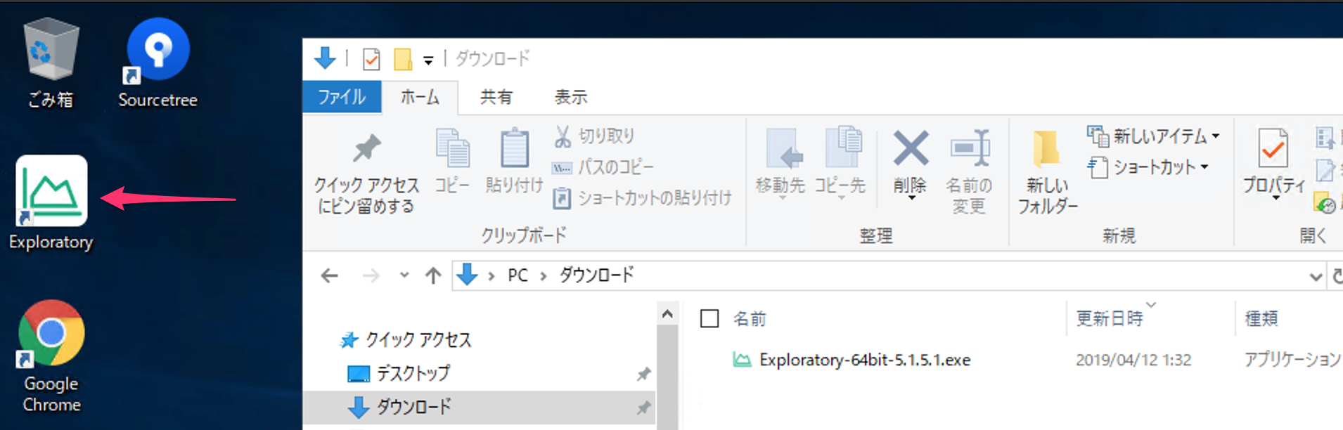Click PC in the address breadcrumb
The height and width of the screenshot is (430, 1343).
(518, 275)
